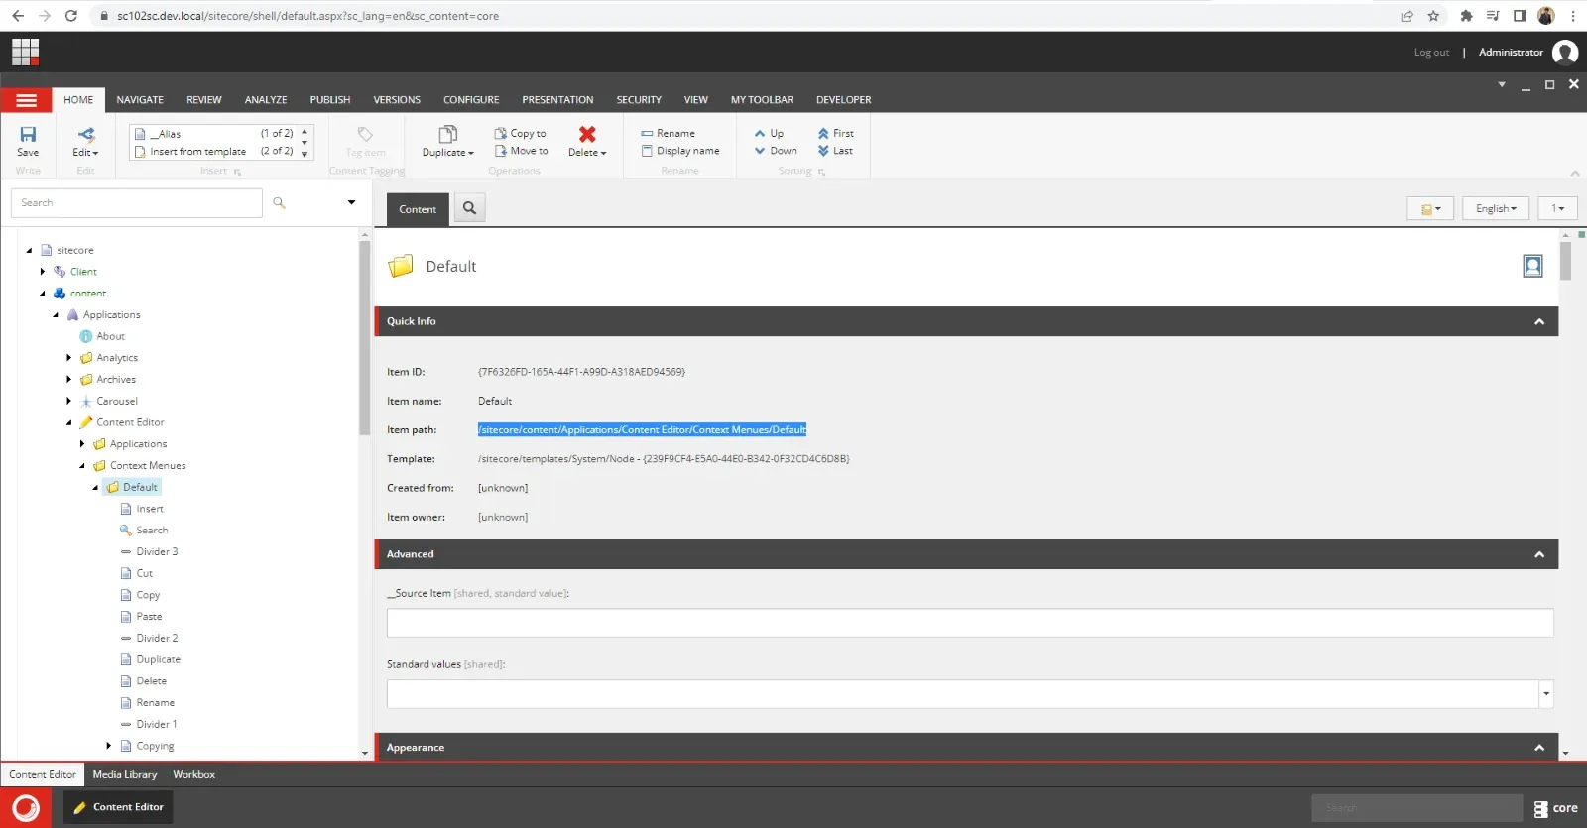
Task: Select the About tree item
Action: pos(103,336)
